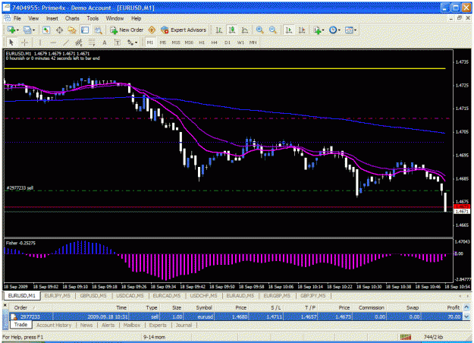Switch to the EURJPY,M5 chart tab
Screen dimensions: 474x343
pos(58,296)
